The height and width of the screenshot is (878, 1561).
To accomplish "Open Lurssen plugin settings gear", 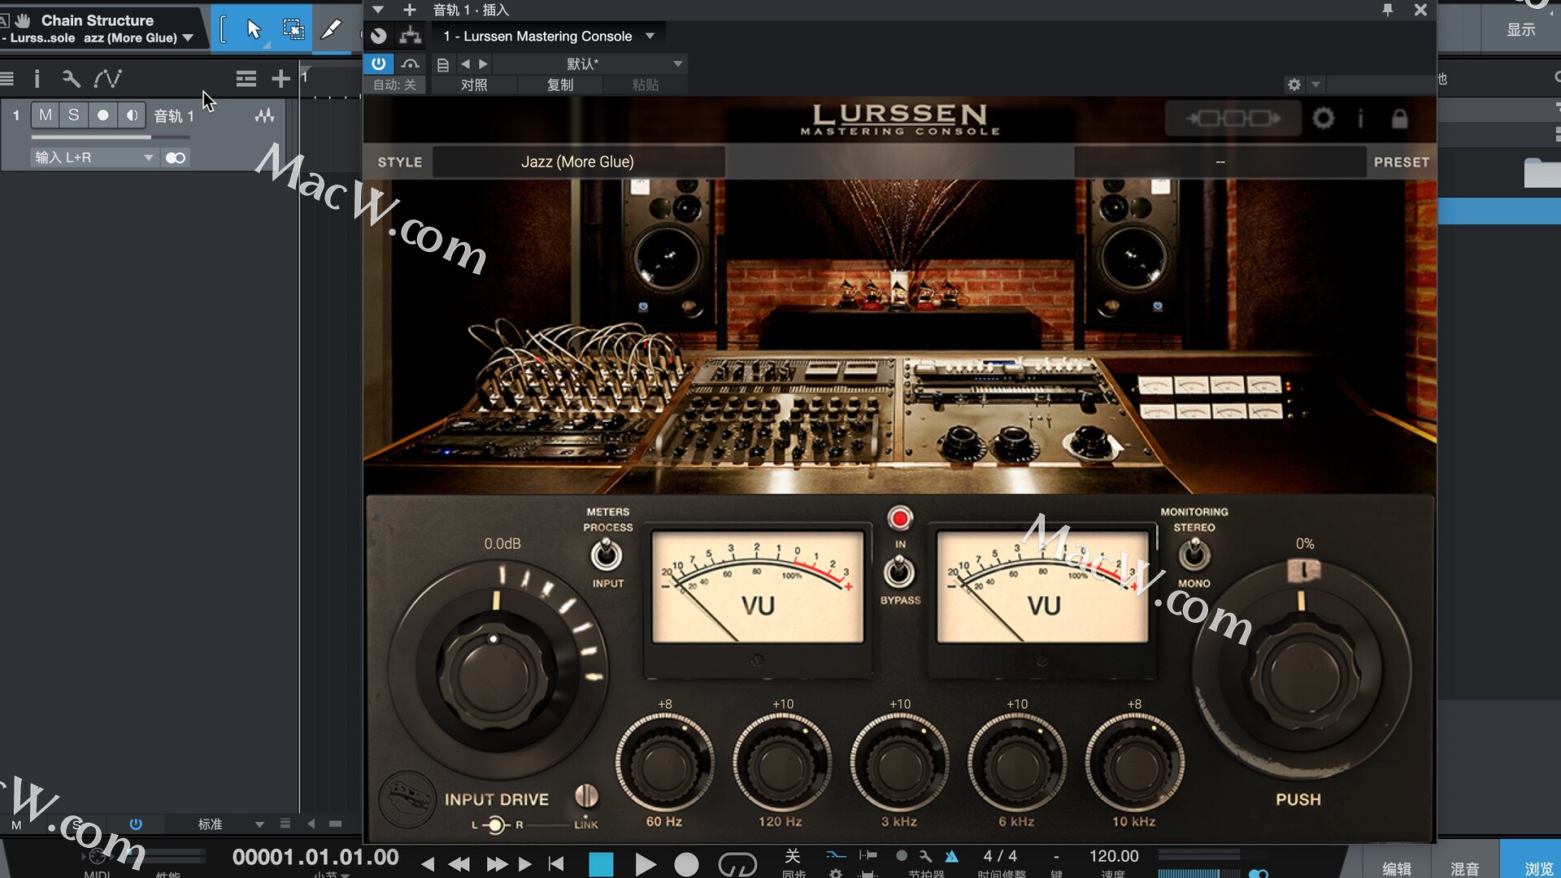I will point(1323,119).
